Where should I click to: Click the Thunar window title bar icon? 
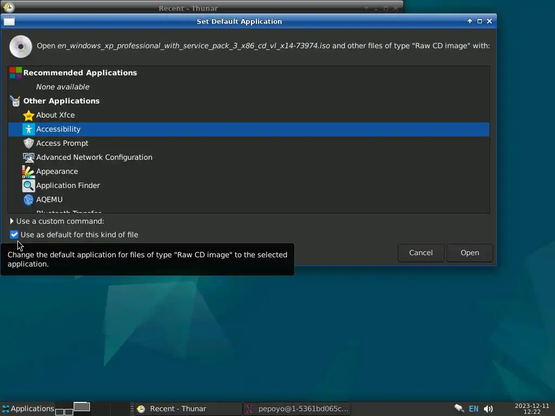[x=9, y=8]
